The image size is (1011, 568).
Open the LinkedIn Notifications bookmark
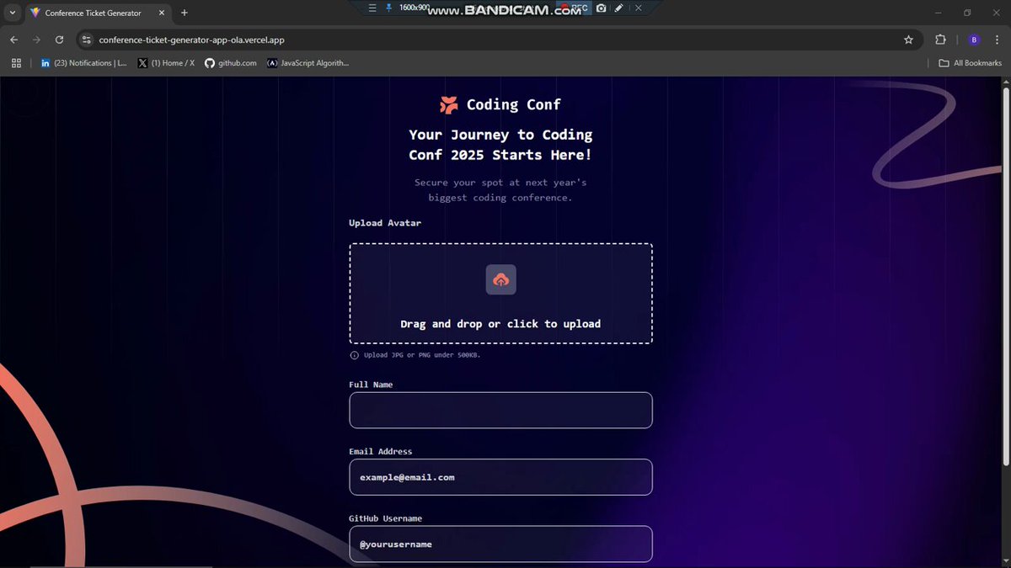click(83, 63)
